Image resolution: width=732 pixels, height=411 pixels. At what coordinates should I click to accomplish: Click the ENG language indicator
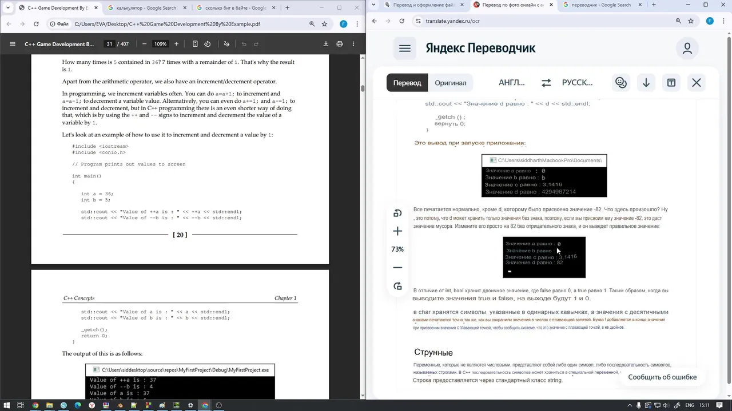click(x=690, y=405)
